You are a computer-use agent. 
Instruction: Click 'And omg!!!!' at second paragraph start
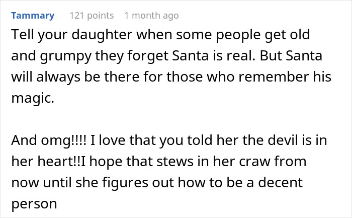[49, 140]
